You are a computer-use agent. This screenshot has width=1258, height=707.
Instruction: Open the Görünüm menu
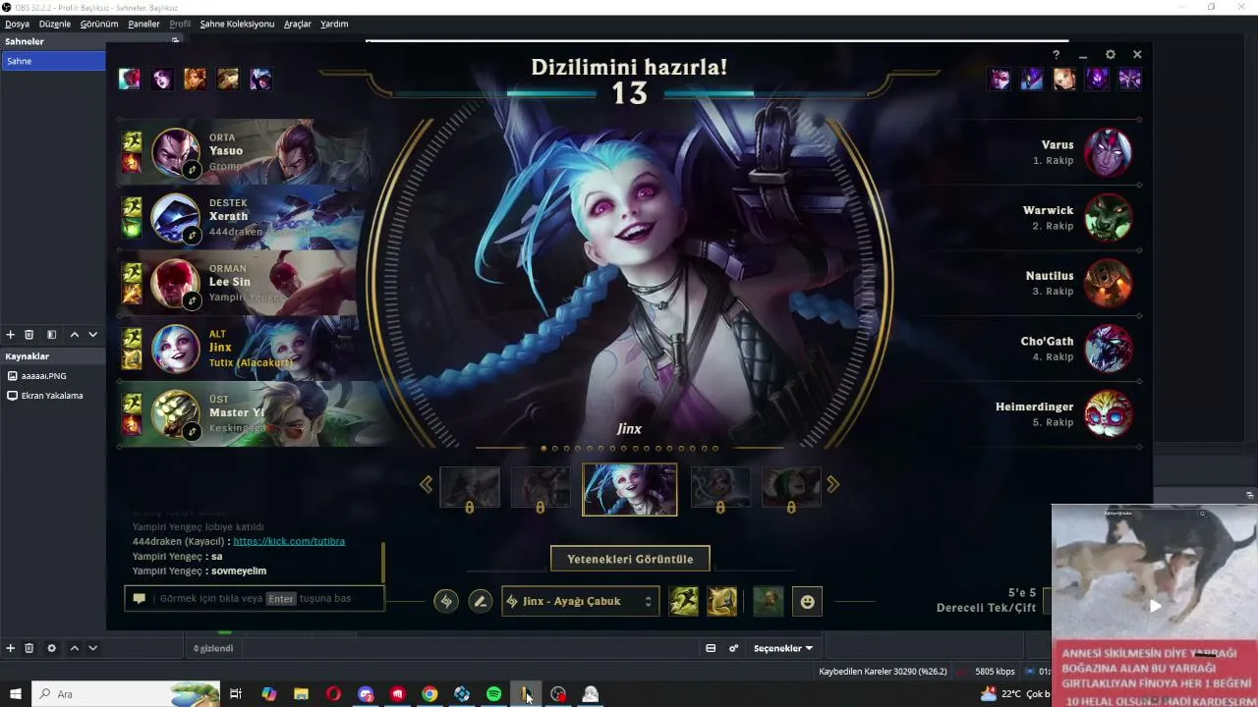pos(99,24)
